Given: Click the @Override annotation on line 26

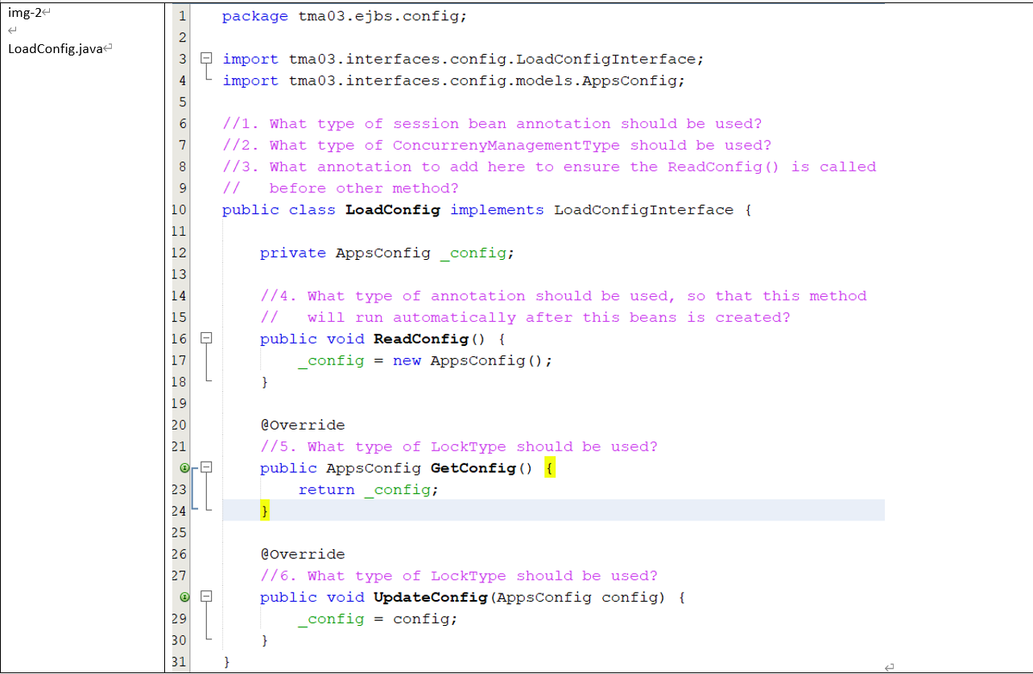Looking at the screenshot, I should [303, 554].
